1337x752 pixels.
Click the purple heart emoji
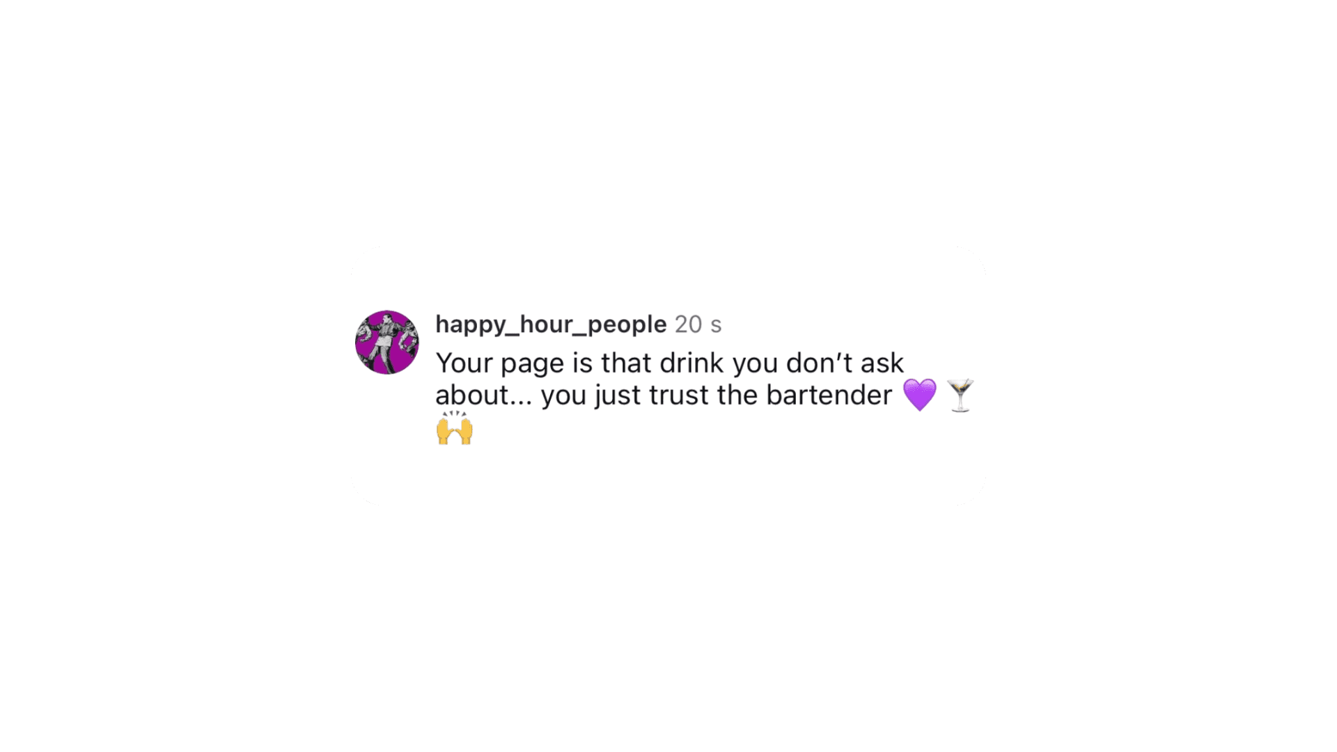[x=920, y=395]
